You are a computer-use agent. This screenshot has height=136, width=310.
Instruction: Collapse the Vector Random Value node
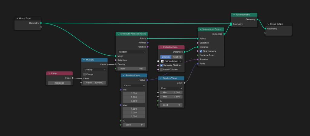click(x=124, y=75)
